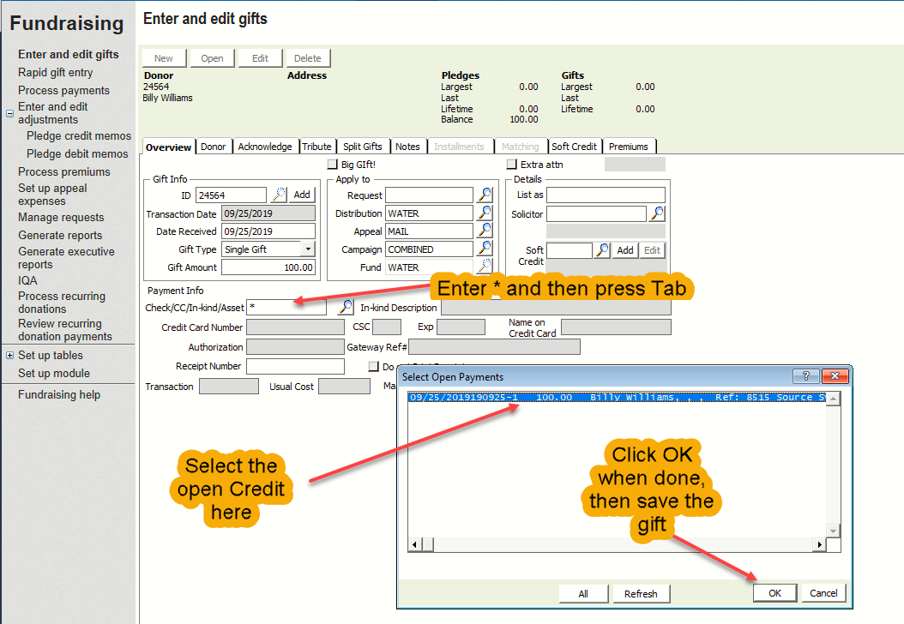Open the Solicitor lookup magnifier
This screenshot has height=624, width=904.
point(657,213)
